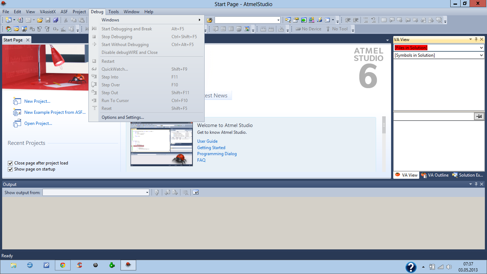Open the ASF menu
This screenshot has height=274, width=487.
click(64, 12)
